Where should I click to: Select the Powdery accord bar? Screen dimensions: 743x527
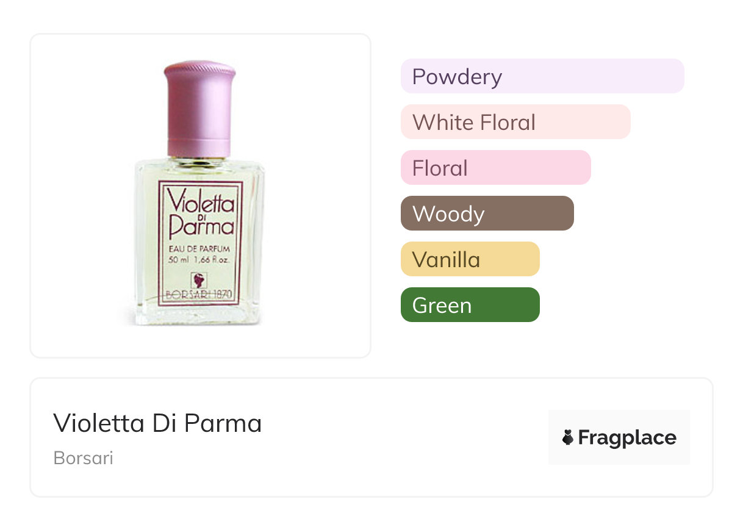(542, 76)
